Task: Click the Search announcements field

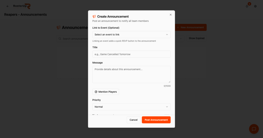Action: tap(72, 39)
